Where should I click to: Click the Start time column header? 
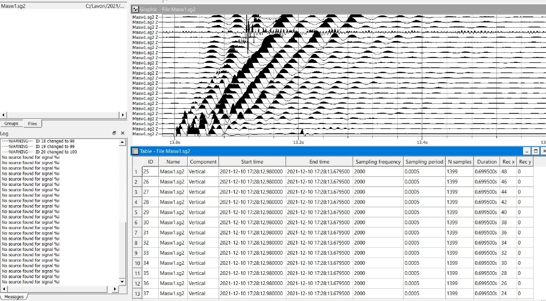pyautogui.click(x=252, y=161)
